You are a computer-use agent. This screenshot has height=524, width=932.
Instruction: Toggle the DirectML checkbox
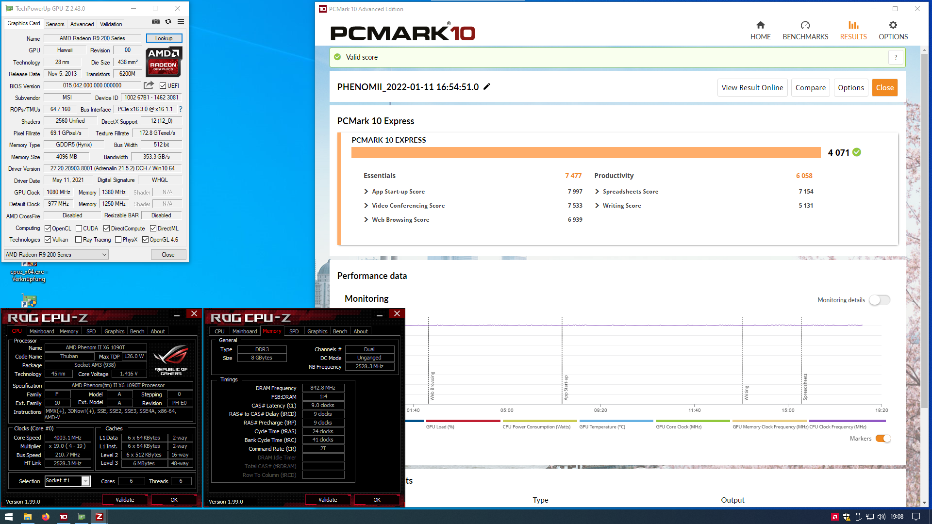(153, 229)
